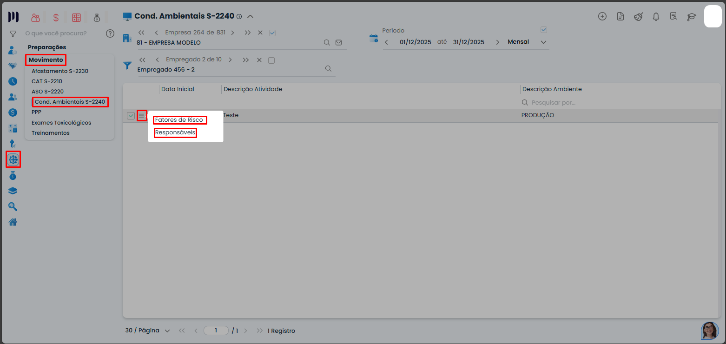Toggle the Empresa filter checkbox

coord(273,33)
